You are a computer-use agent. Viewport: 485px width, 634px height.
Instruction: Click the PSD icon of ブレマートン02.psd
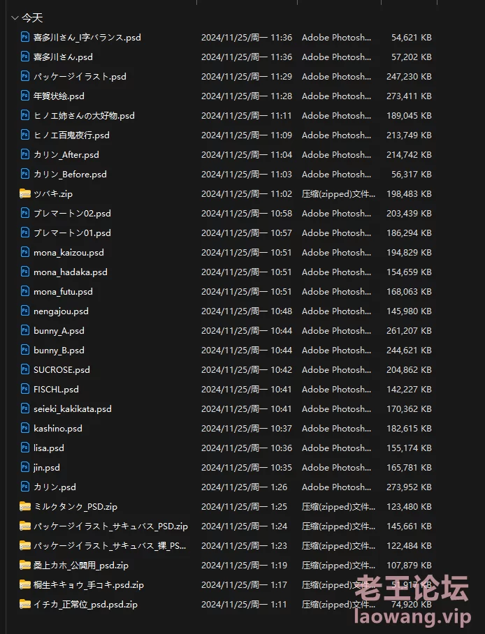coord(25,213)
